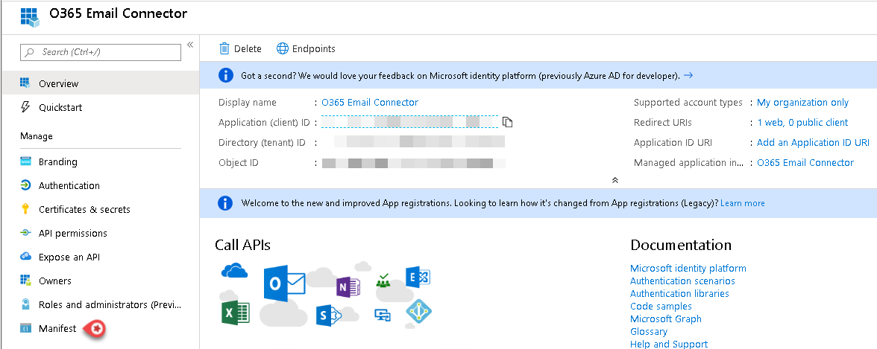
Task: Open the API permissions page
Action: coord(72,233)
